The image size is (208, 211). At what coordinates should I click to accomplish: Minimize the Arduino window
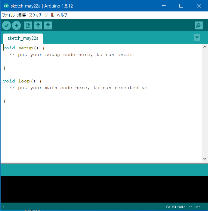pyautogui.click(x=164, y=6)
